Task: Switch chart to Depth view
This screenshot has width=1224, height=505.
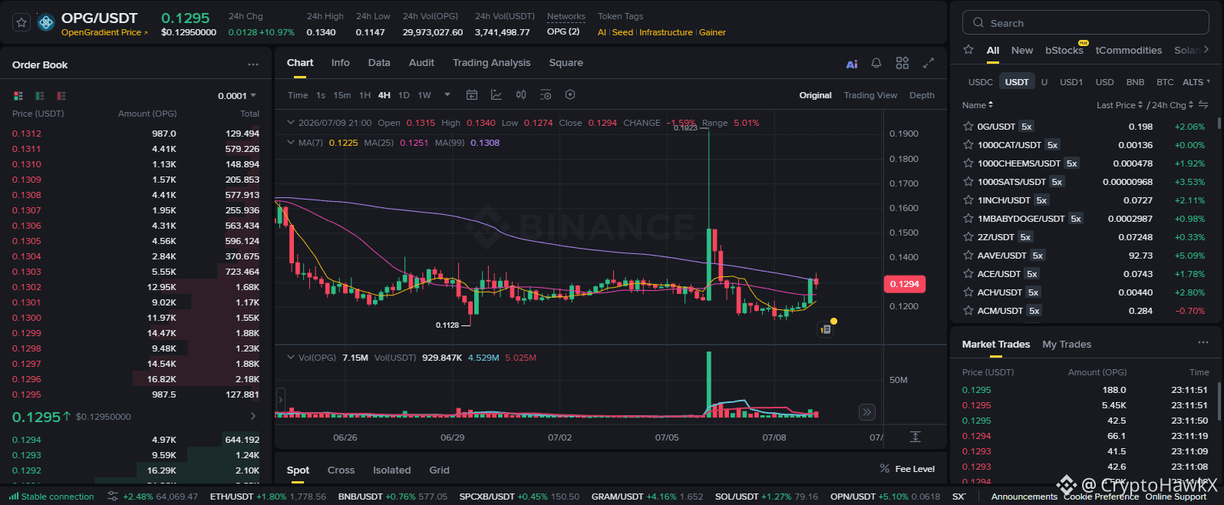Action: [x=922, y=95]
